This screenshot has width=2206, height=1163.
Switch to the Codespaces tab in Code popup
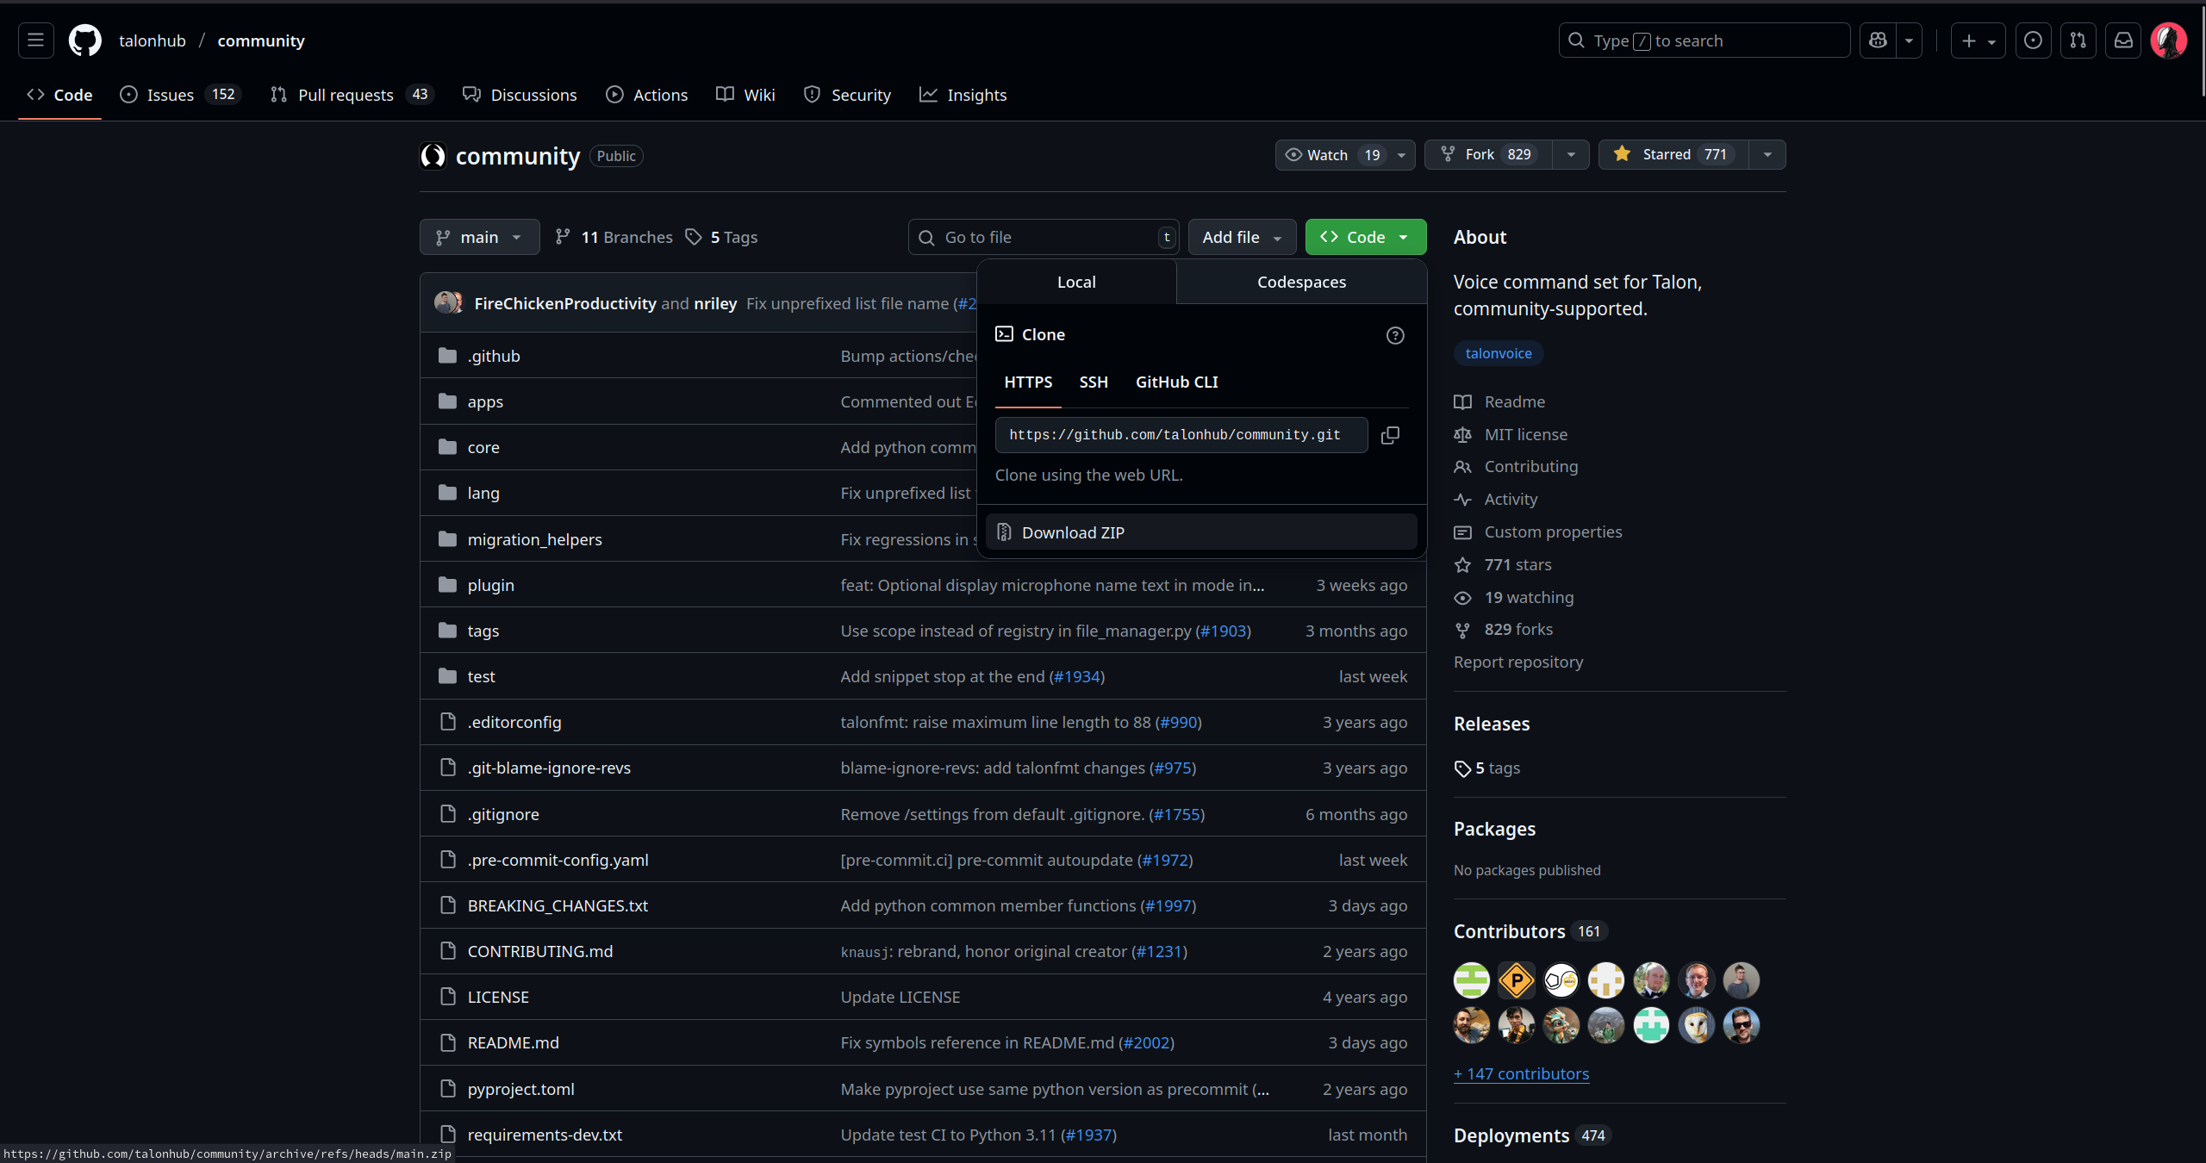click(1301, 282)
